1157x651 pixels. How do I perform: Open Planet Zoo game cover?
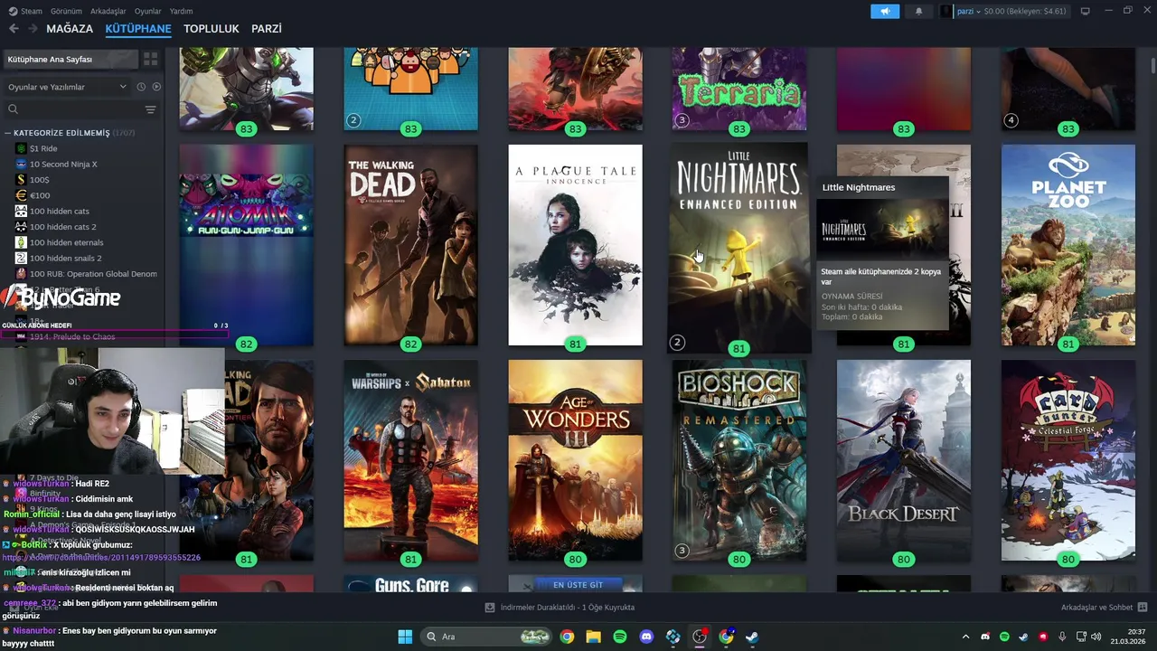tap(1068, 245)
